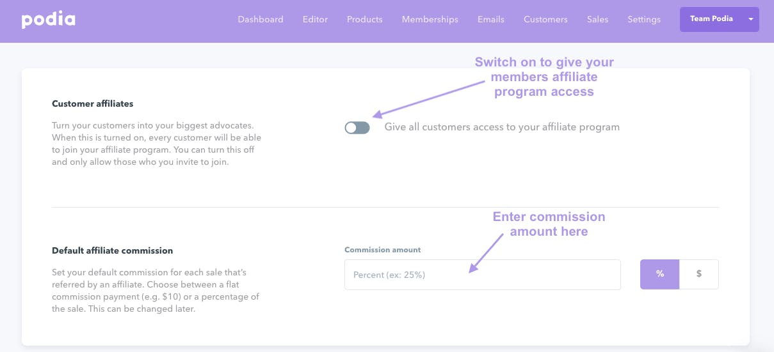Viewport: 774px width, 352px height.
Task: Click the Podia logo
Action: [48, 20]
